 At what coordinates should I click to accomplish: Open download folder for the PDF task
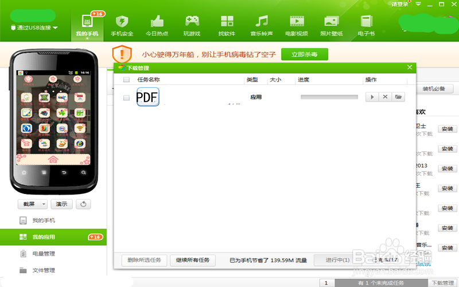click(398, 97)
